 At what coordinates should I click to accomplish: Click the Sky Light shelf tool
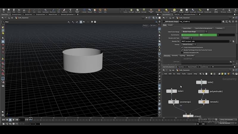point(181,10)
